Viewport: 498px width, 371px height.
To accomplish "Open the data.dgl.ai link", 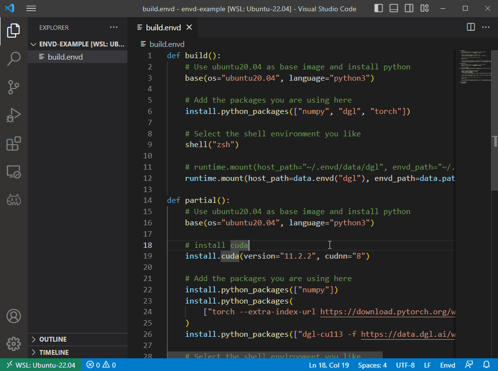I will pos(408,334).
